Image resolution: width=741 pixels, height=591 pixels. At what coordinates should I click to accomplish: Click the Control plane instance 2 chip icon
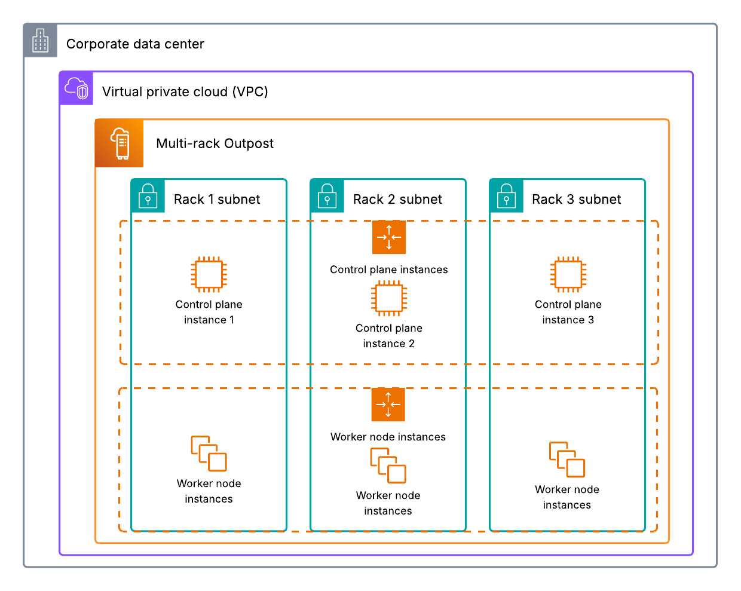(388, 298)
